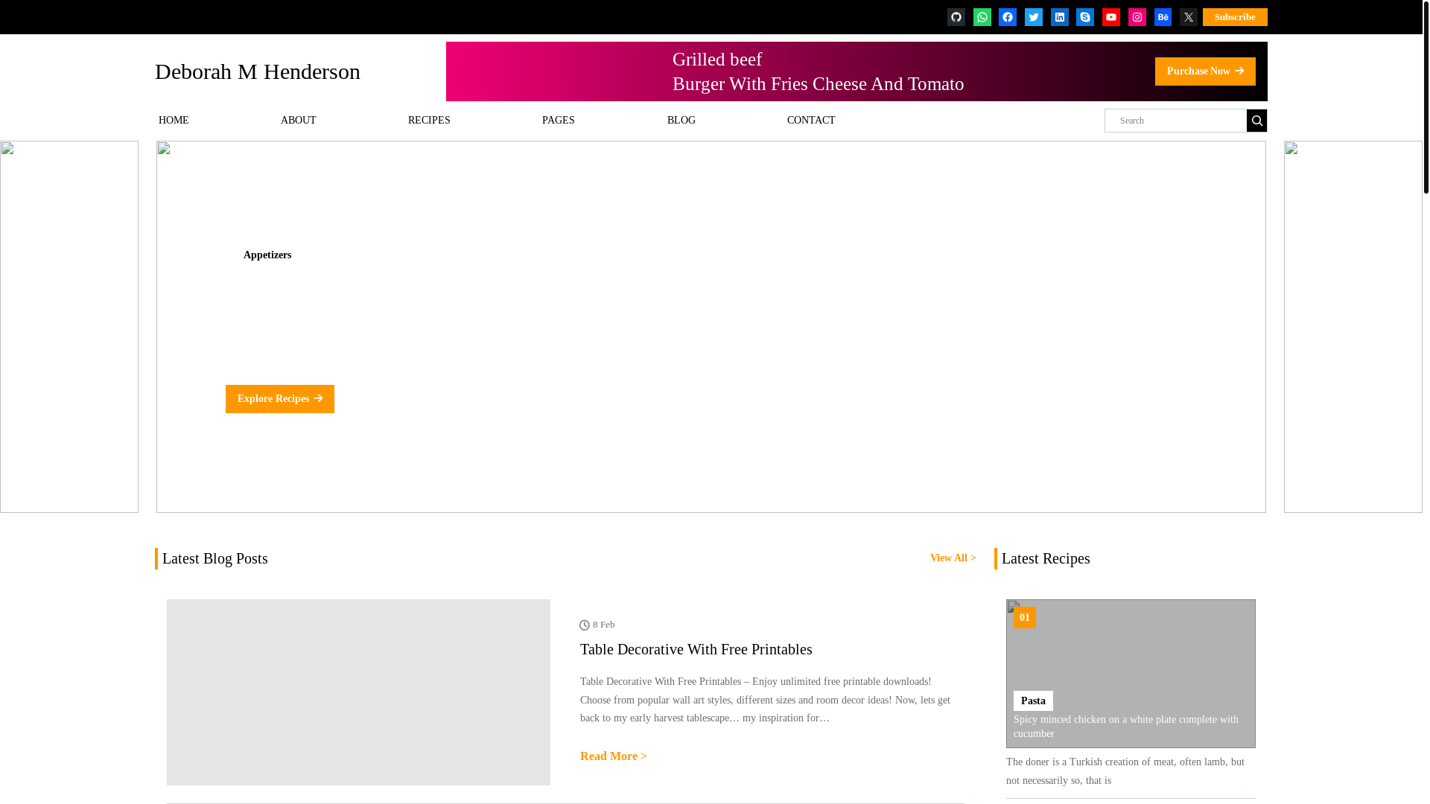Open Table Decorative With Free Printables post
This screenshot has width=1430, height=804.
click(x=696, y=649)
